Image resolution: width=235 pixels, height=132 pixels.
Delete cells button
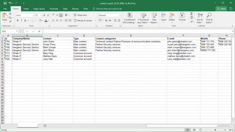tap(172, 18)
